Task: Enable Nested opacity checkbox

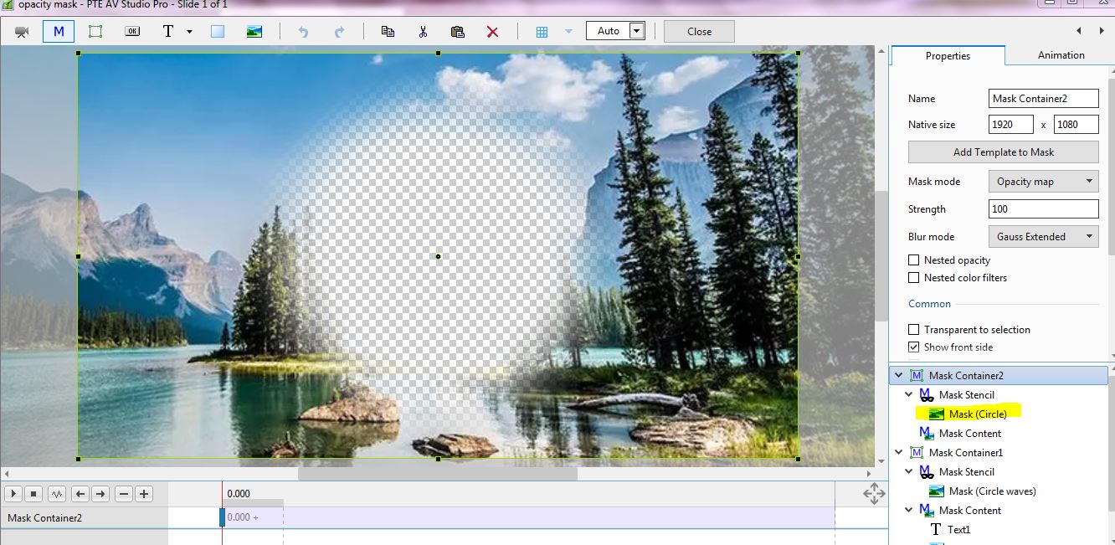Action: (x=914, y=260)
